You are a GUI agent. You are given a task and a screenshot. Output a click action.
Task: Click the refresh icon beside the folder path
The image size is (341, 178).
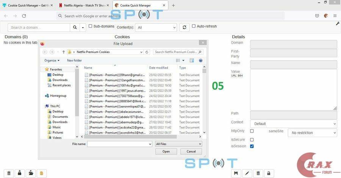pos(147,52)
